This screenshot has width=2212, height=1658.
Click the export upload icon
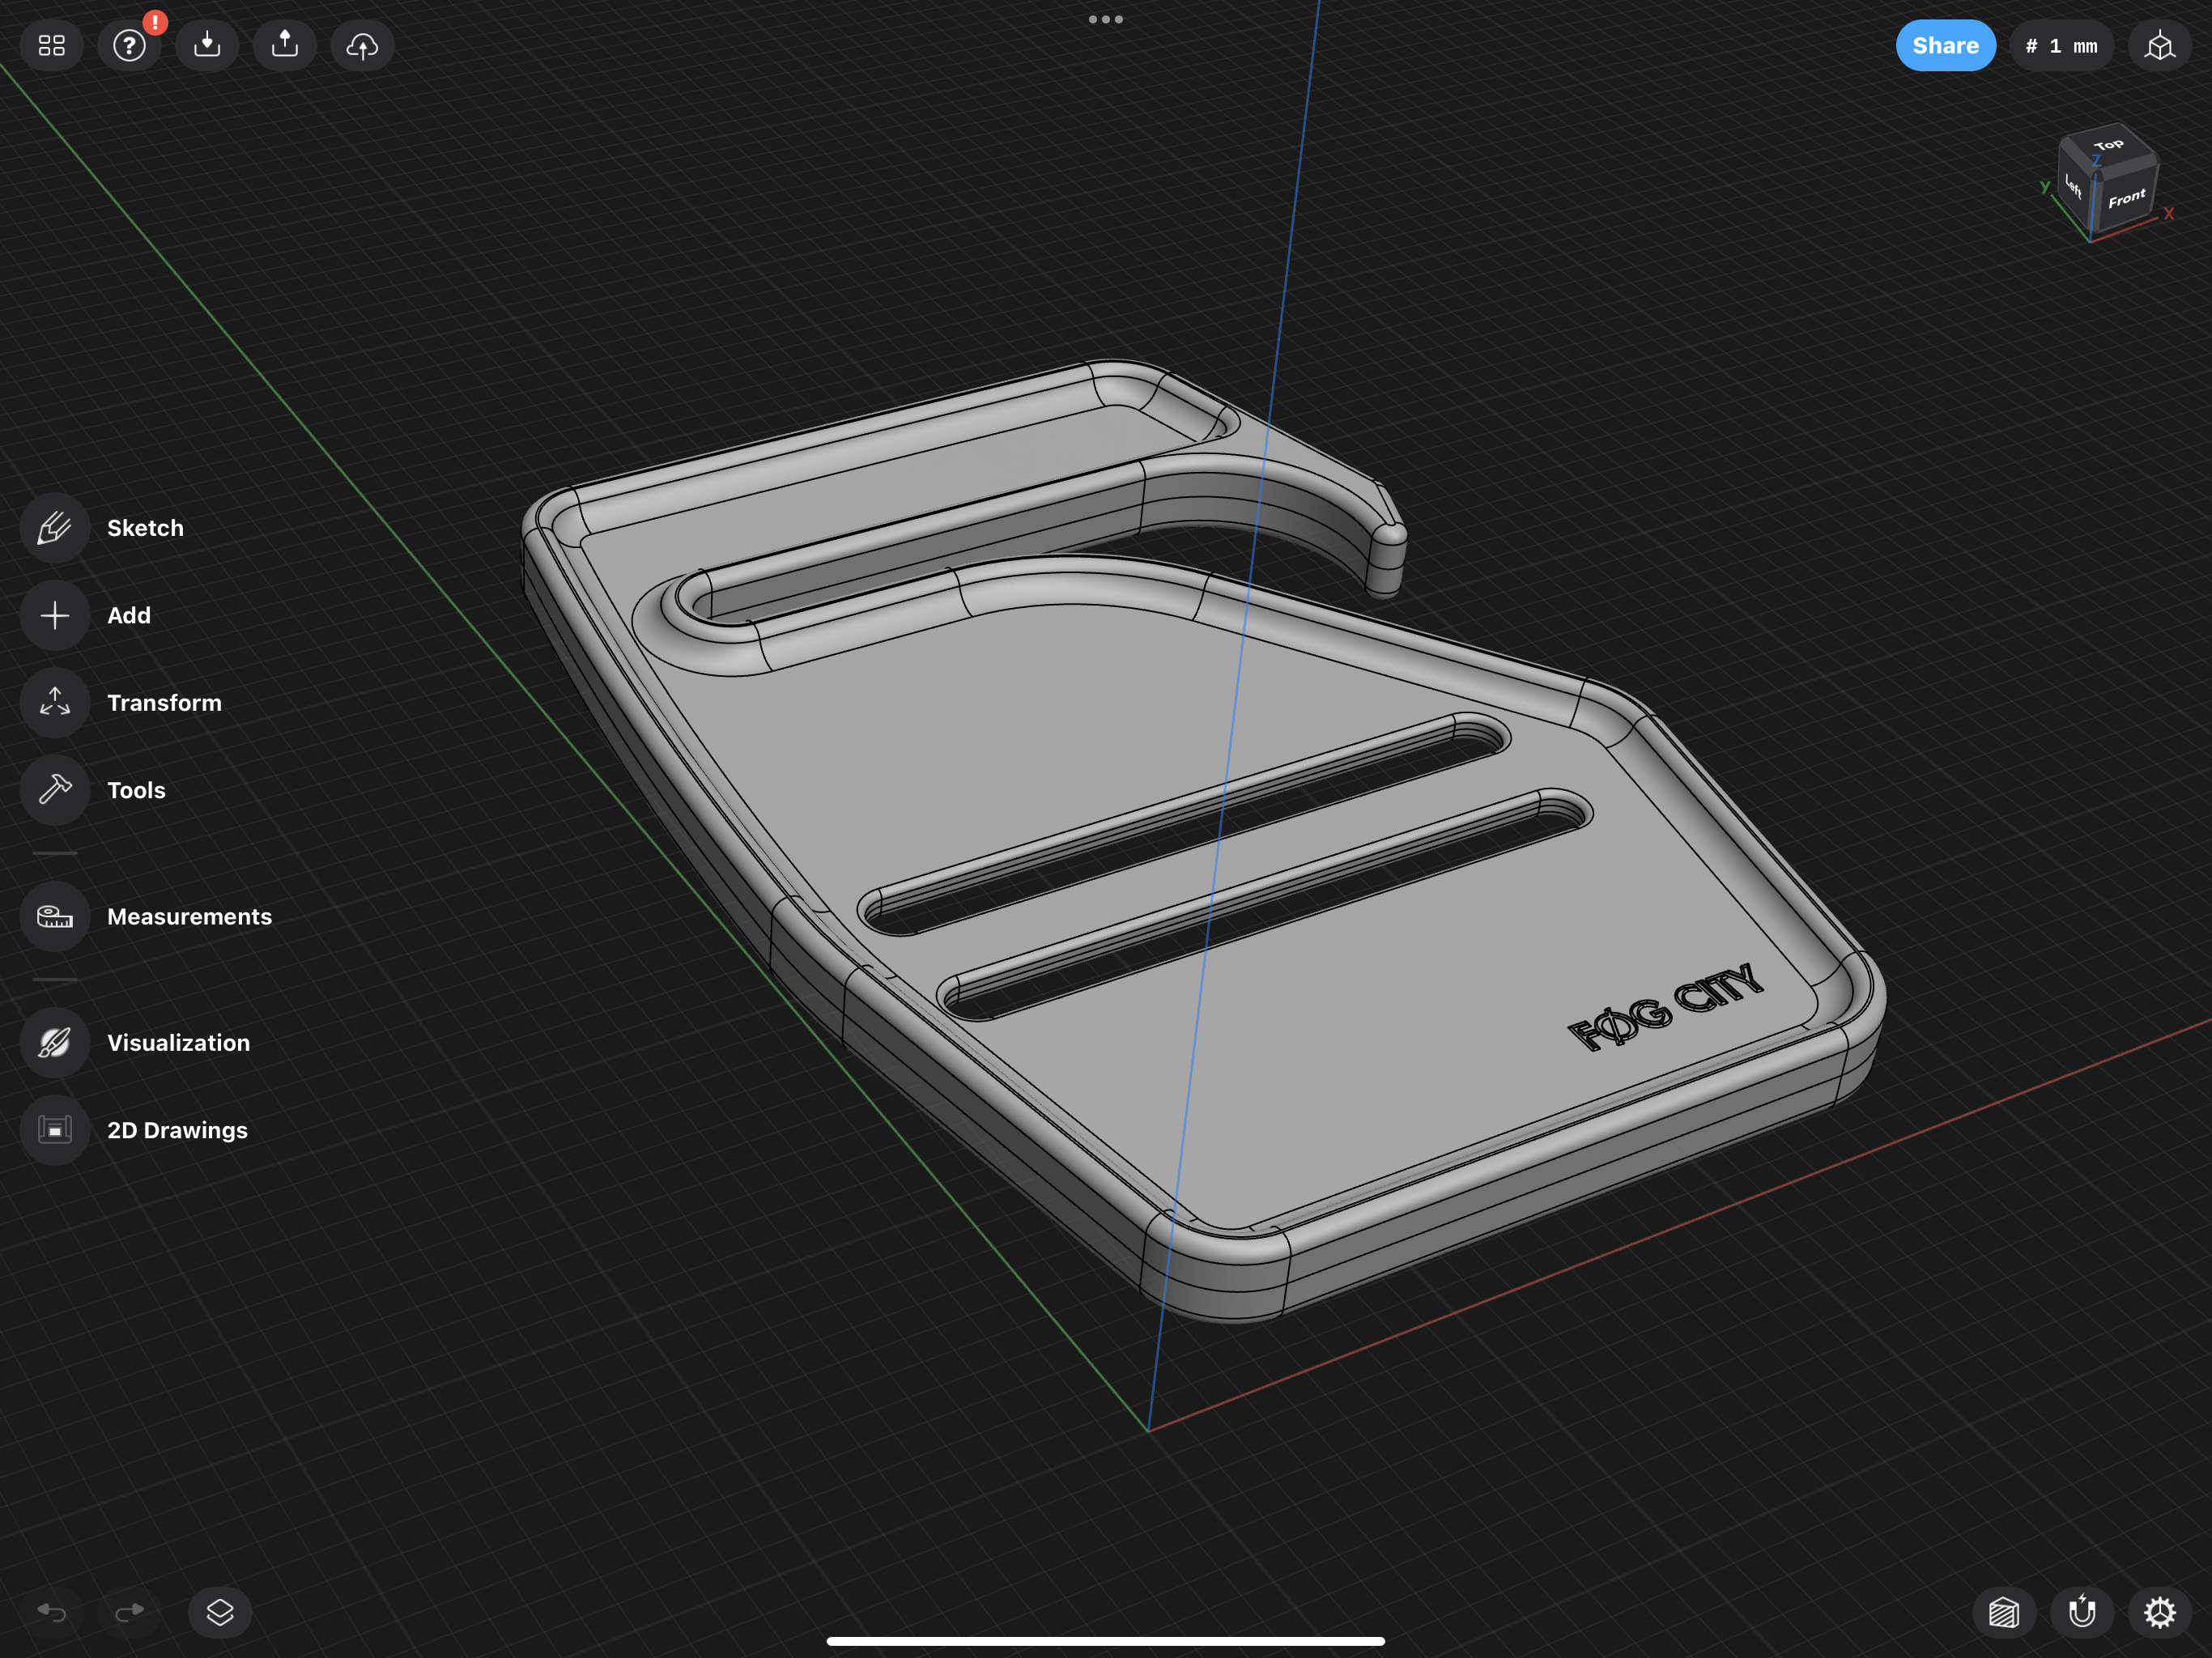point(285,46)
